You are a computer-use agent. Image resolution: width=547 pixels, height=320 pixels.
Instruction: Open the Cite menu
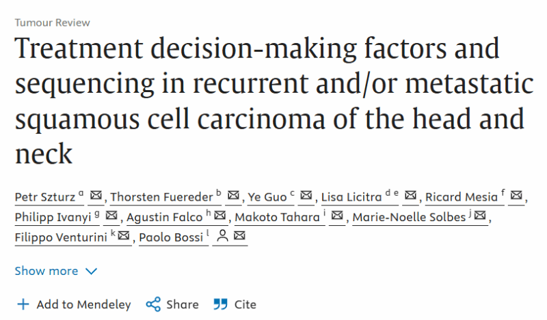coord(235,304)
